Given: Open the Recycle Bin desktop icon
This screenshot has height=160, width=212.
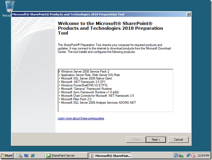Looking at the screenshot, I should 8,9.
